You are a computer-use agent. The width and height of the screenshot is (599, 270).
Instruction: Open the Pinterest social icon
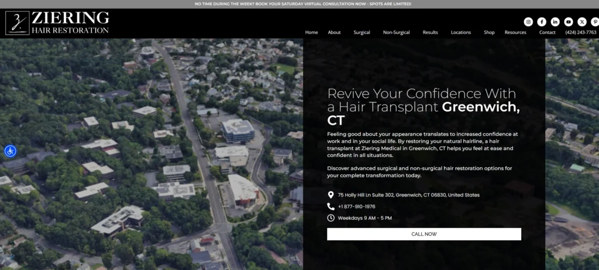click(595, 22)
